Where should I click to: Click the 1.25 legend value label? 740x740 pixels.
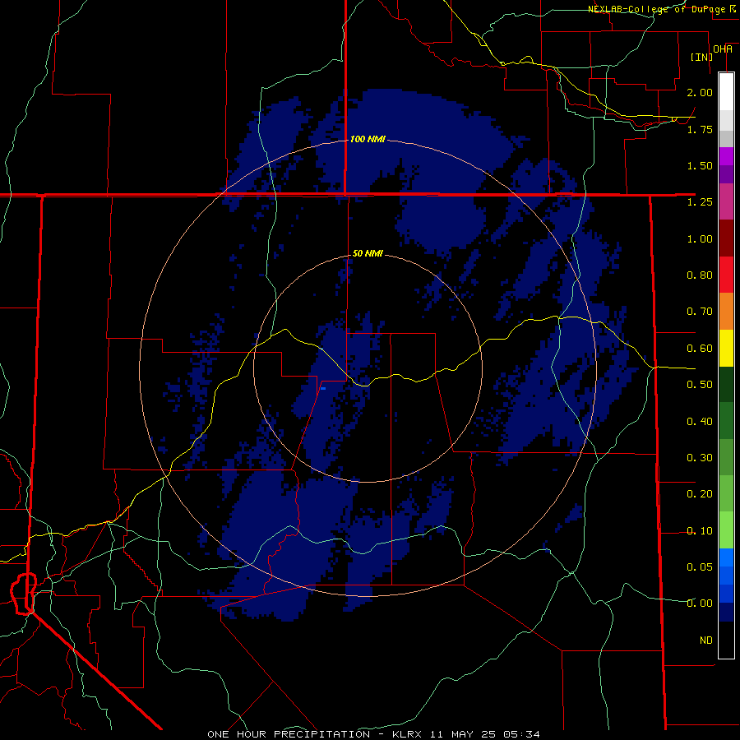click(700, 202)
